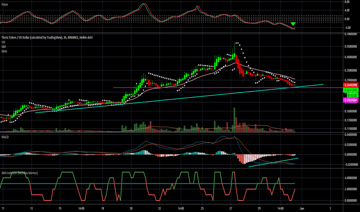
Task: Select the SAR indicator label
Action: click(x=4, y=47)
